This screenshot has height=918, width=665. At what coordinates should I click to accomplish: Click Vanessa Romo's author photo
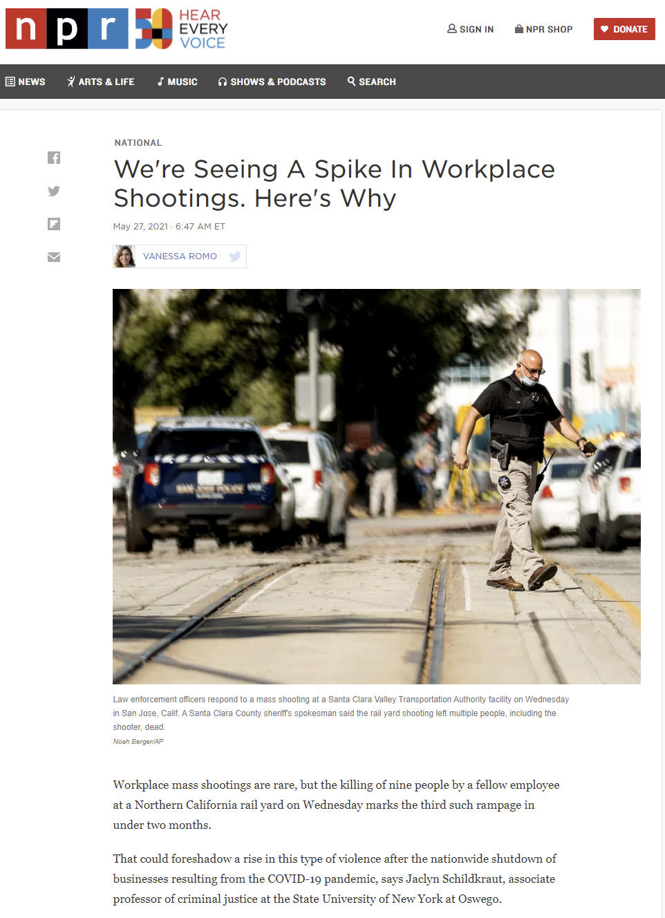(124, 256)
